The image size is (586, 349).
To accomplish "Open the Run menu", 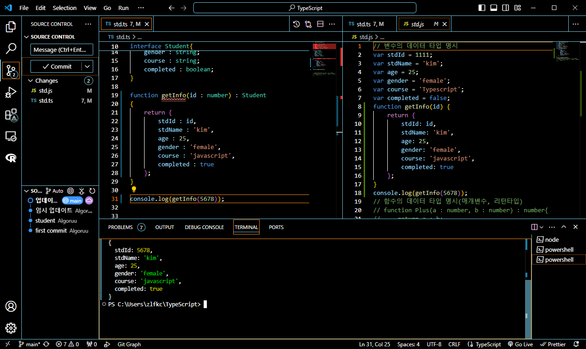I will [123, 8].
